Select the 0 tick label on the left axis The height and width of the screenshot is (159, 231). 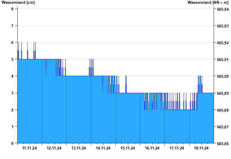pyautogui.click(x=12, y=143)
